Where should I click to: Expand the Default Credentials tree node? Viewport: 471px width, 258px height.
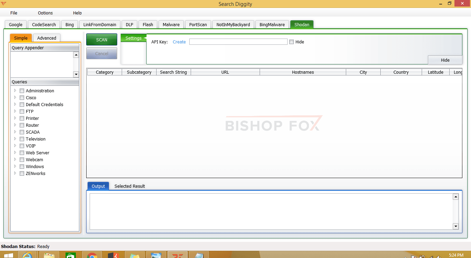point(15,104)
